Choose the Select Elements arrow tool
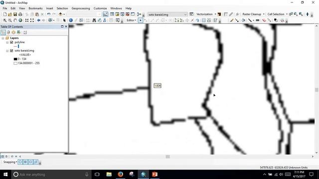The image size is (319, 179). [x=64, y=20]
